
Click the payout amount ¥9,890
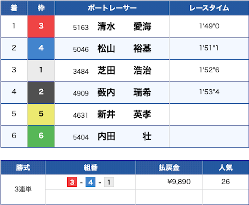click(178, 182)
